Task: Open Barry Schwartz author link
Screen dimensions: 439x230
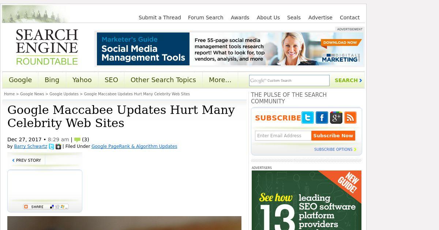Action: (x=31, y=146)
